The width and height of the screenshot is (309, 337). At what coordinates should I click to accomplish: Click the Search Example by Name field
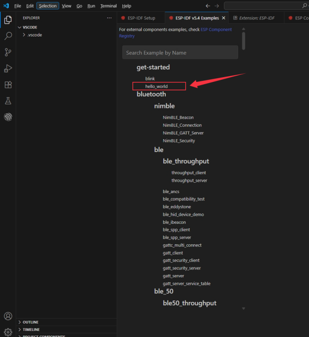point(180,53)
